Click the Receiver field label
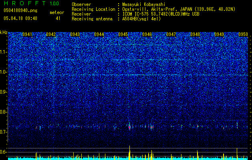This screenshot has width=252, height=160. pyautogui.click(x=81, y=14)
